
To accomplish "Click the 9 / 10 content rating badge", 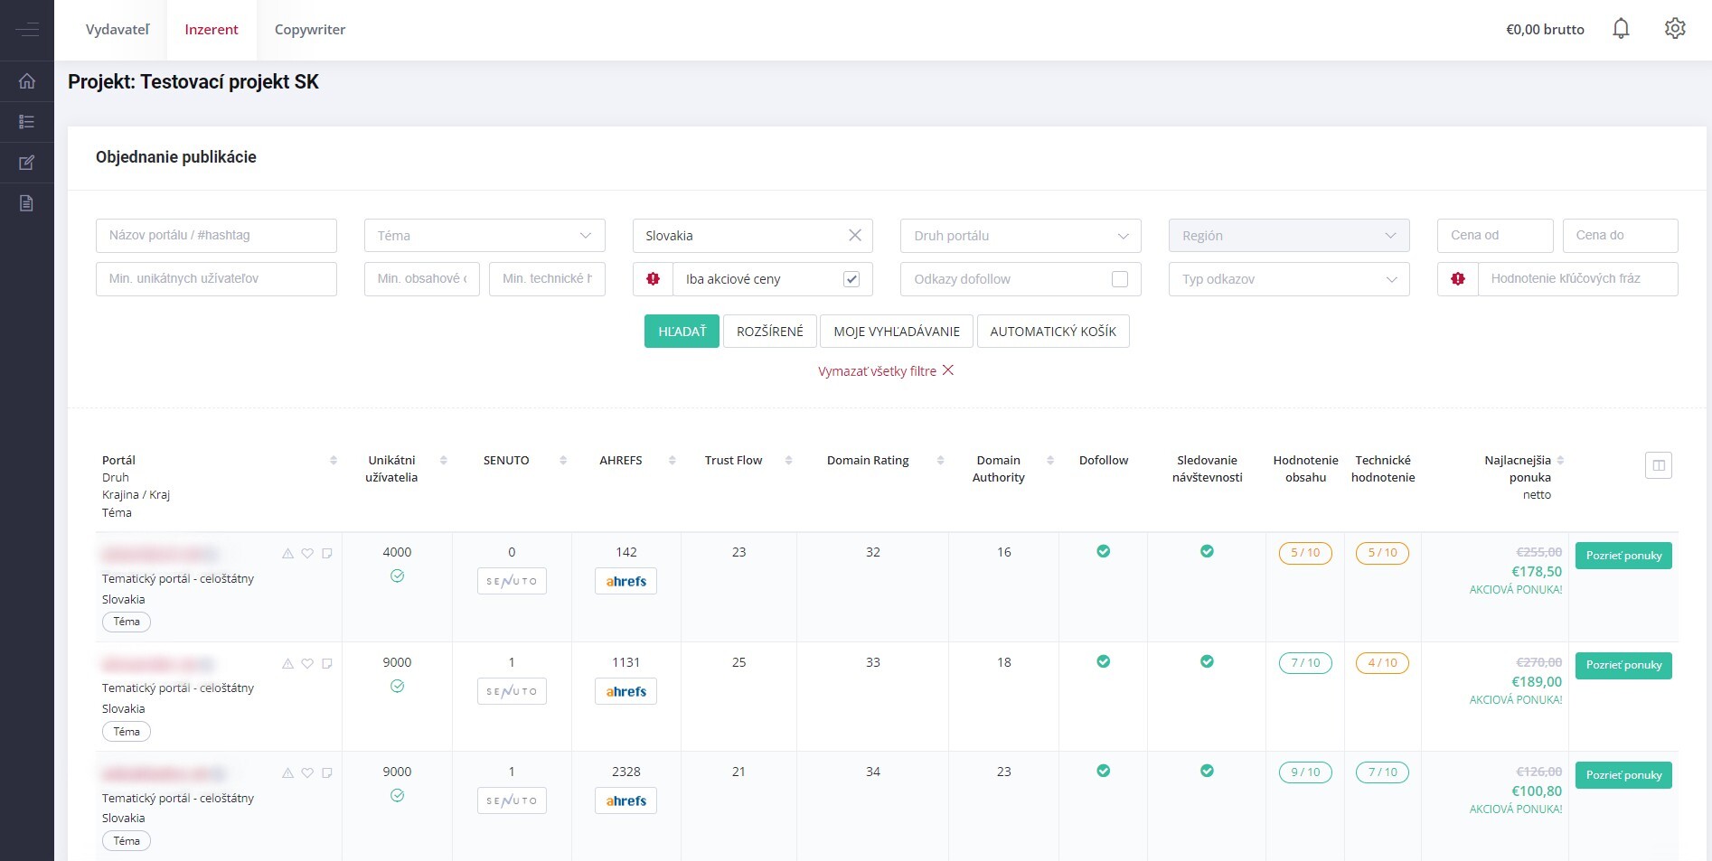I will (1305, 772).
